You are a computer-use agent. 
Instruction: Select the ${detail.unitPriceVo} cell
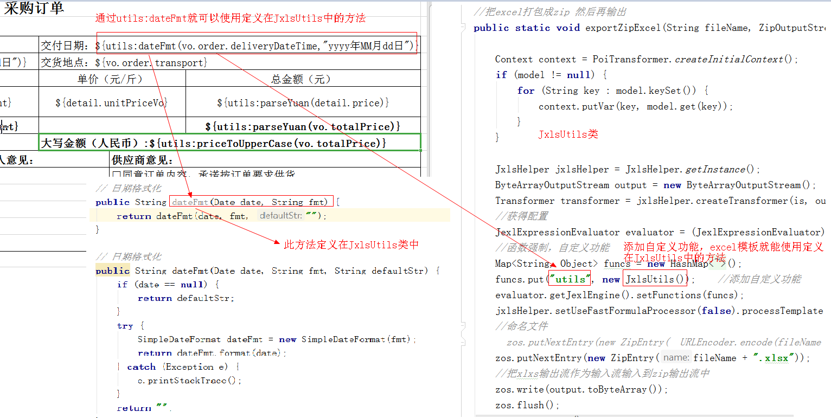(x=112, y=102)
